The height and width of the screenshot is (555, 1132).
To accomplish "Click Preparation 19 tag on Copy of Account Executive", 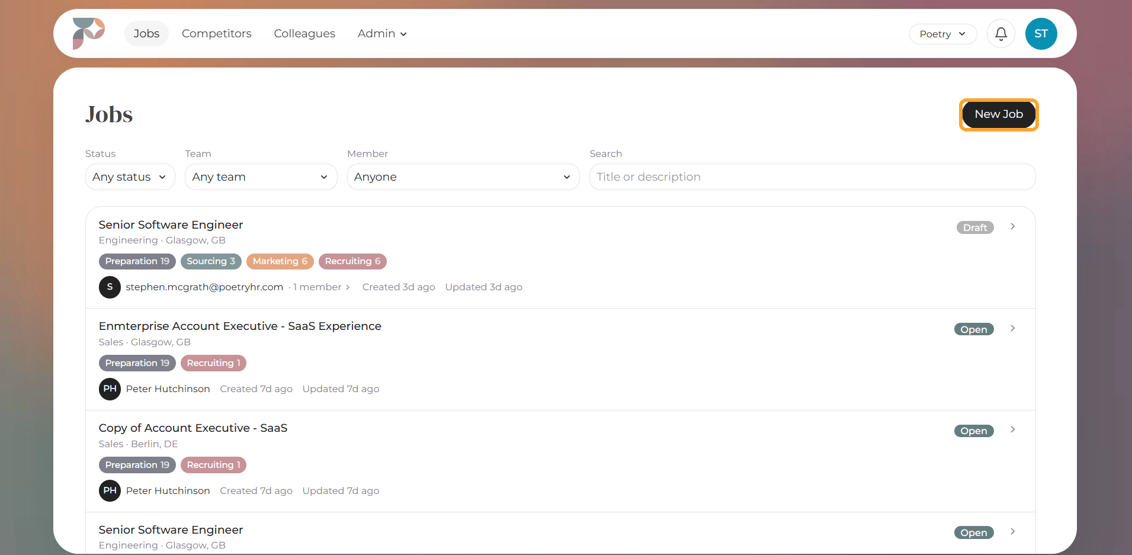I will click(137, 465).
